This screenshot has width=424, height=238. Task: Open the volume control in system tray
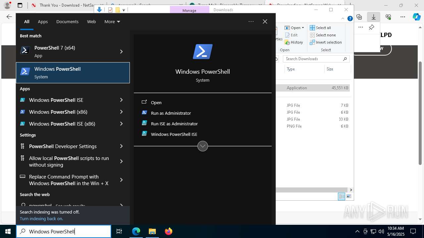(x=381, y=231)
